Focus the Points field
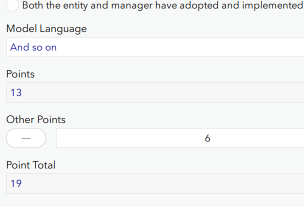The width and height of the screenshot is (304, 207). pos(155,92)
